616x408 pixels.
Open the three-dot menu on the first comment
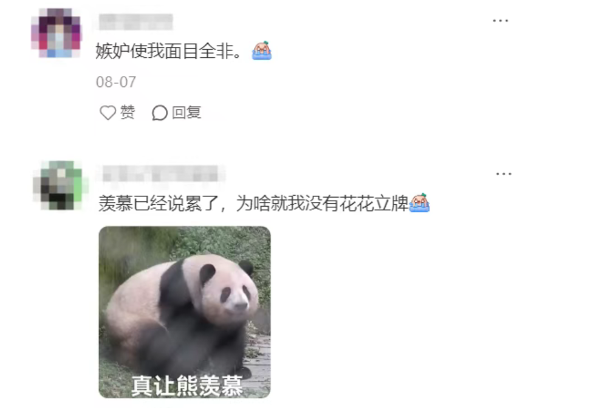[500, 21]
